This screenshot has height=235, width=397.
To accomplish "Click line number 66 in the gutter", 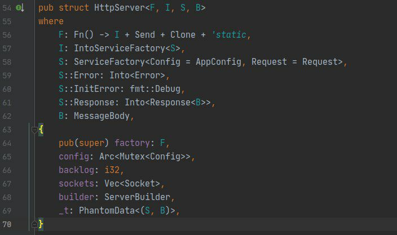I will 7,170.
